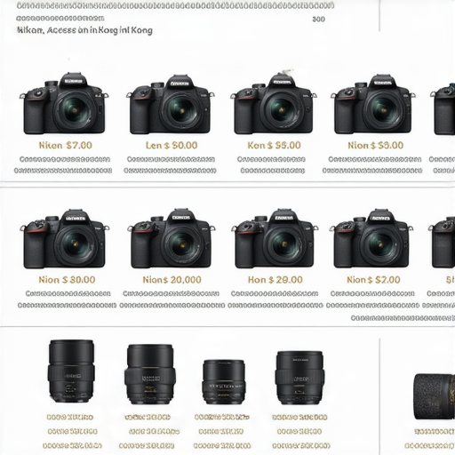Click the Nion $ 30.00 camera thumbnail

pos(64,239)
